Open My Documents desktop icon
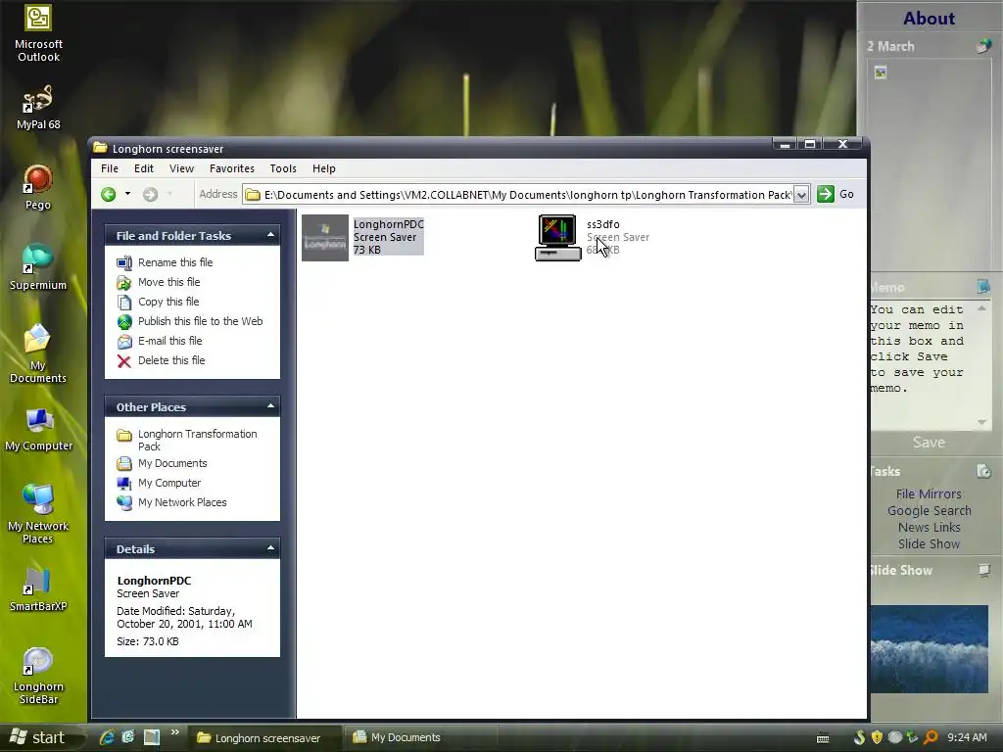This screenshot has height=752, width=1003. tap(38, 353)
